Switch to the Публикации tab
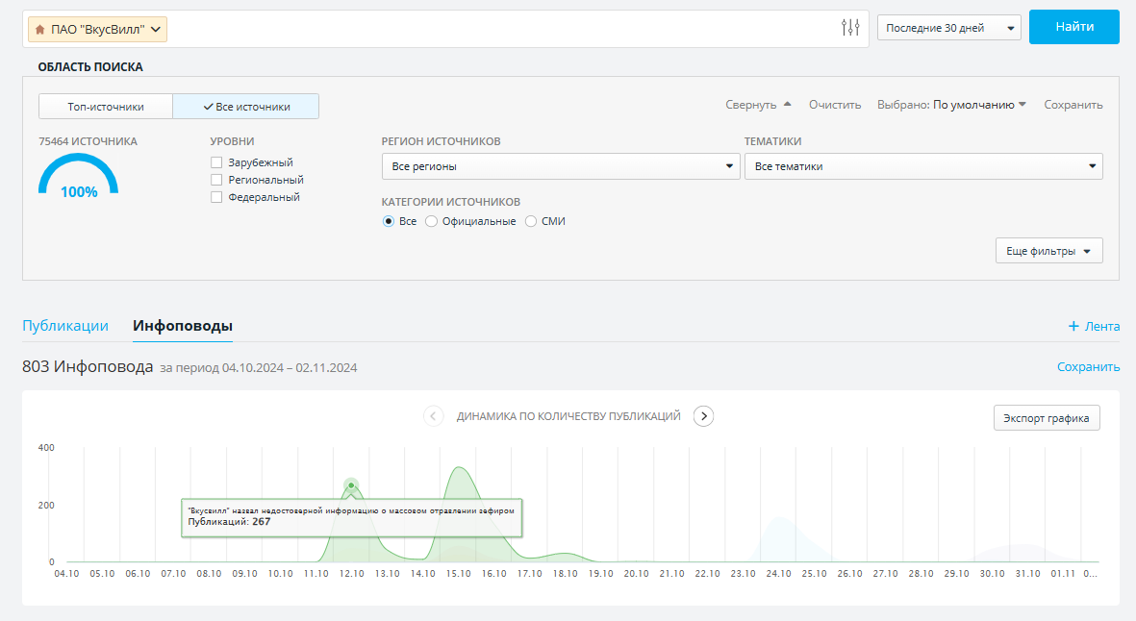Screen dimensions: 1136x621 point(65,326)
